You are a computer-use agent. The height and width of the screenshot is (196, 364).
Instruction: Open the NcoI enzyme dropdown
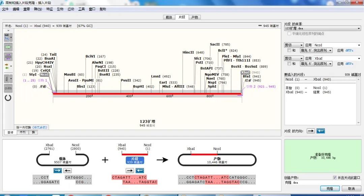(x=337, y=45)
